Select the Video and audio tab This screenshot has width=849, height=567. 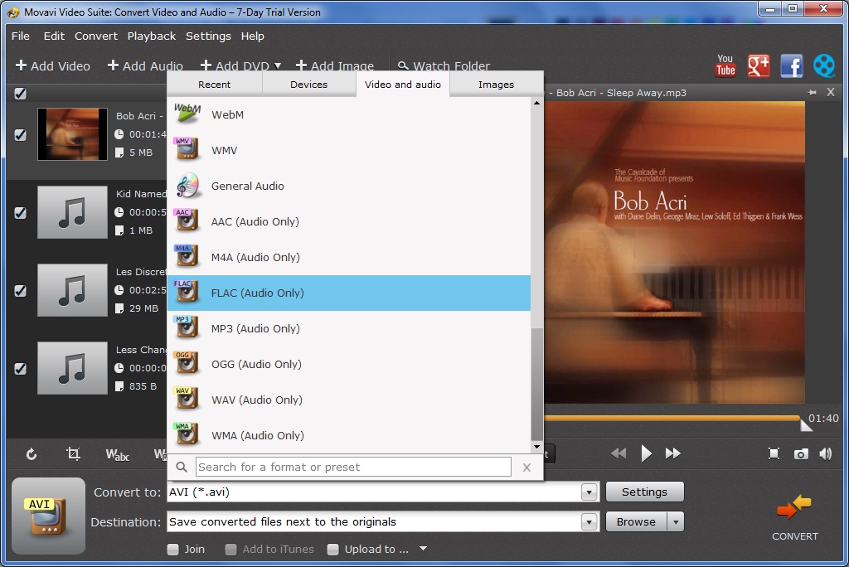click(x=403, y=85)
